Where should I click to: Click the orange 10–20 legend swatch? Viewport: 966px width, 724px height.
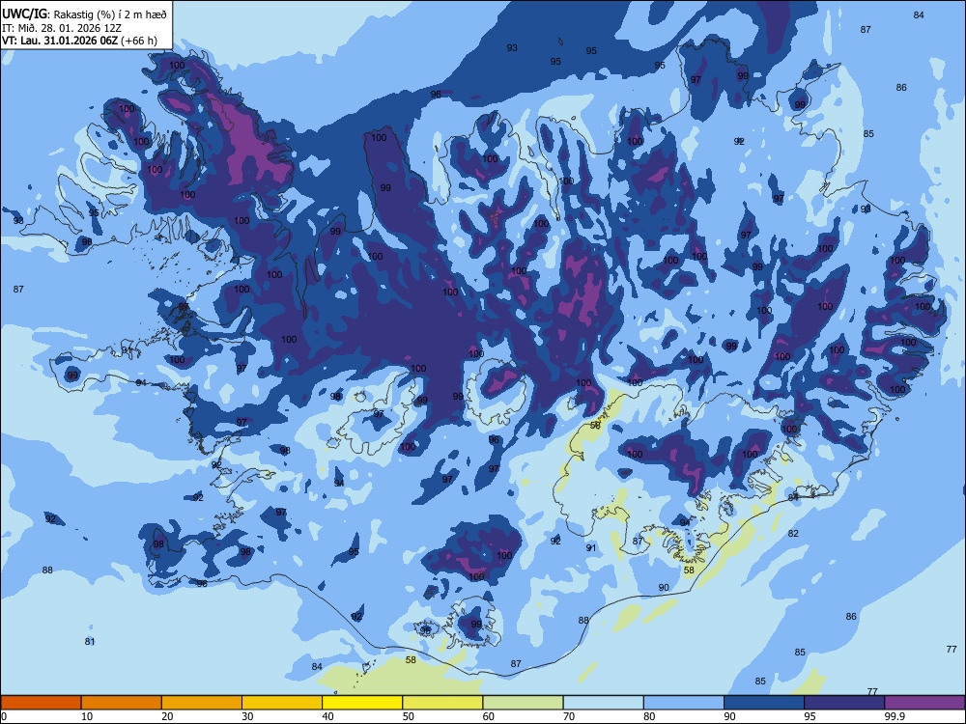122,703
